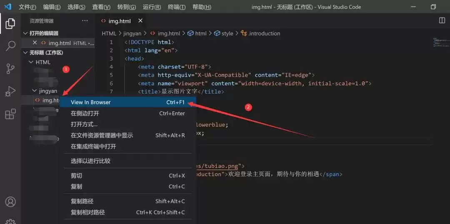
Task: Open the explorer panel's three-dot menu
Action: pyautogui.click(x=85, y=21)
